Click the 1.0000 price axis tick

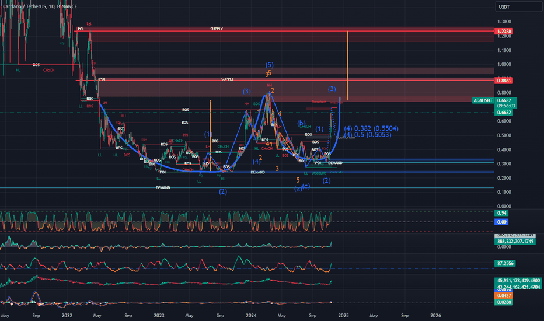pyautogui.click(x=504, y=65)
